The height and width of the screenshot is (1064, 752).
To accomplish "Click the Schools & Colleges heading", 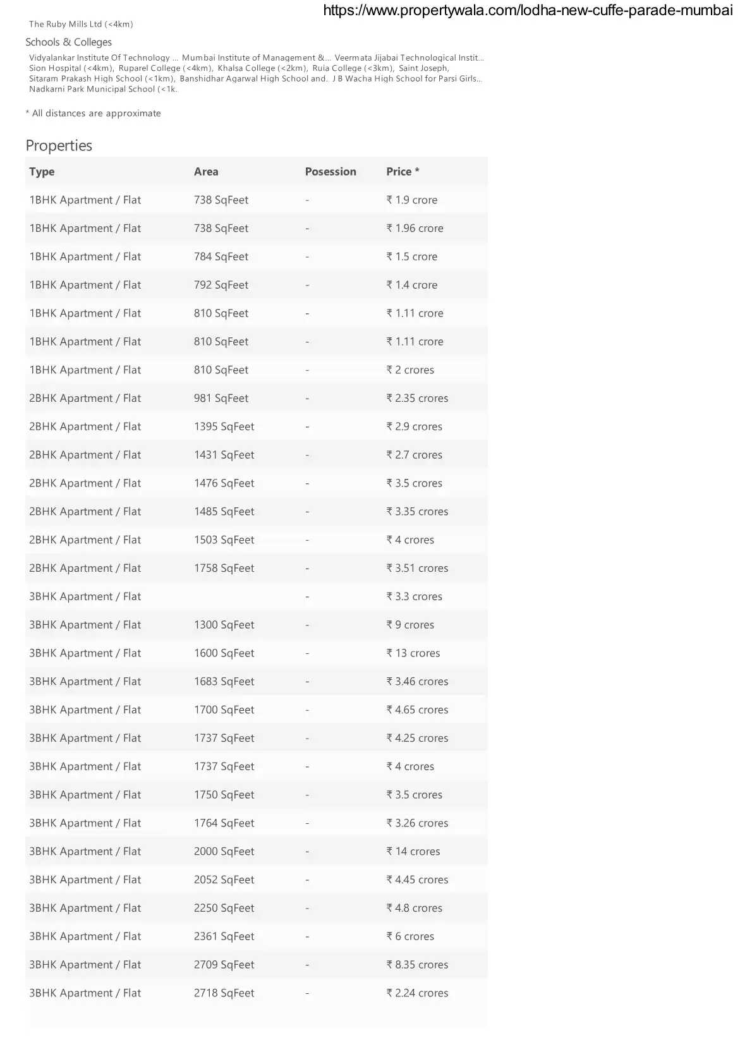I will pyautogui.click(x=68, y=42).
